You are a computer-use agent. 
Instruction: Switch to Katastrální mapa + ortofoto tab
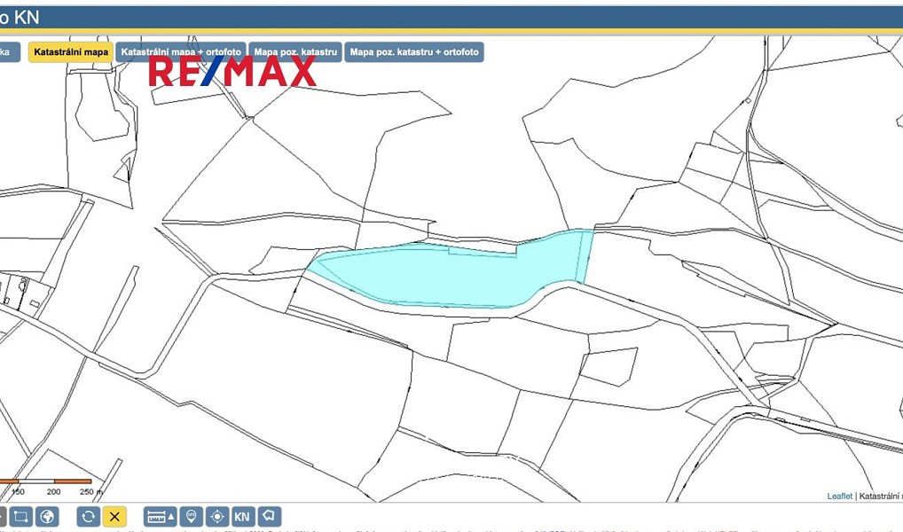click(181, 51)
